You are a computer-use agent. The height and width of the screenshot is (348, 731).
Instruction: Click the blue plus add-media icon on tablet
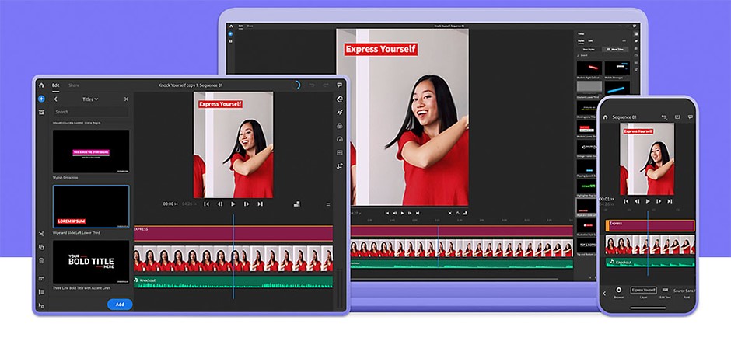[41, 99]
